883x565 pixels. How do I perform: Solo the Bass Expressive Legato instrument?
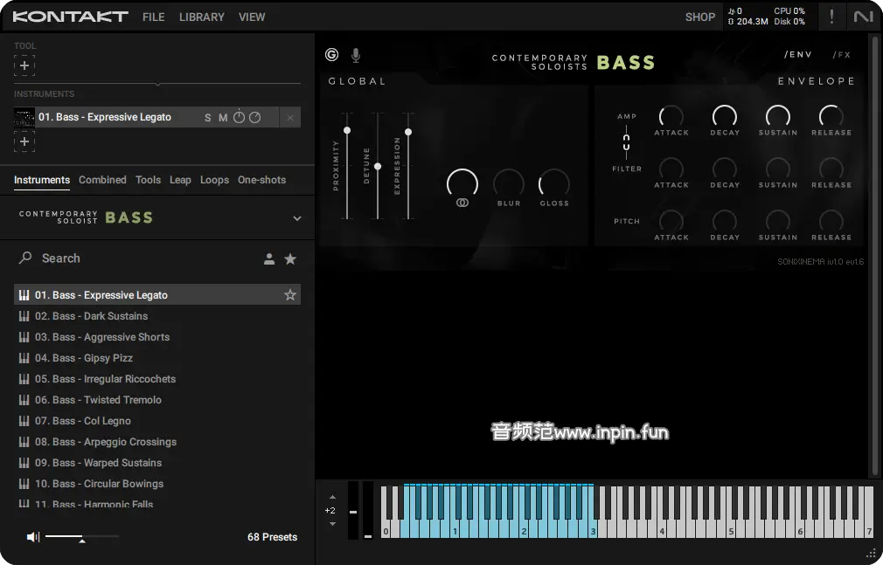click(x=208, y=118)
